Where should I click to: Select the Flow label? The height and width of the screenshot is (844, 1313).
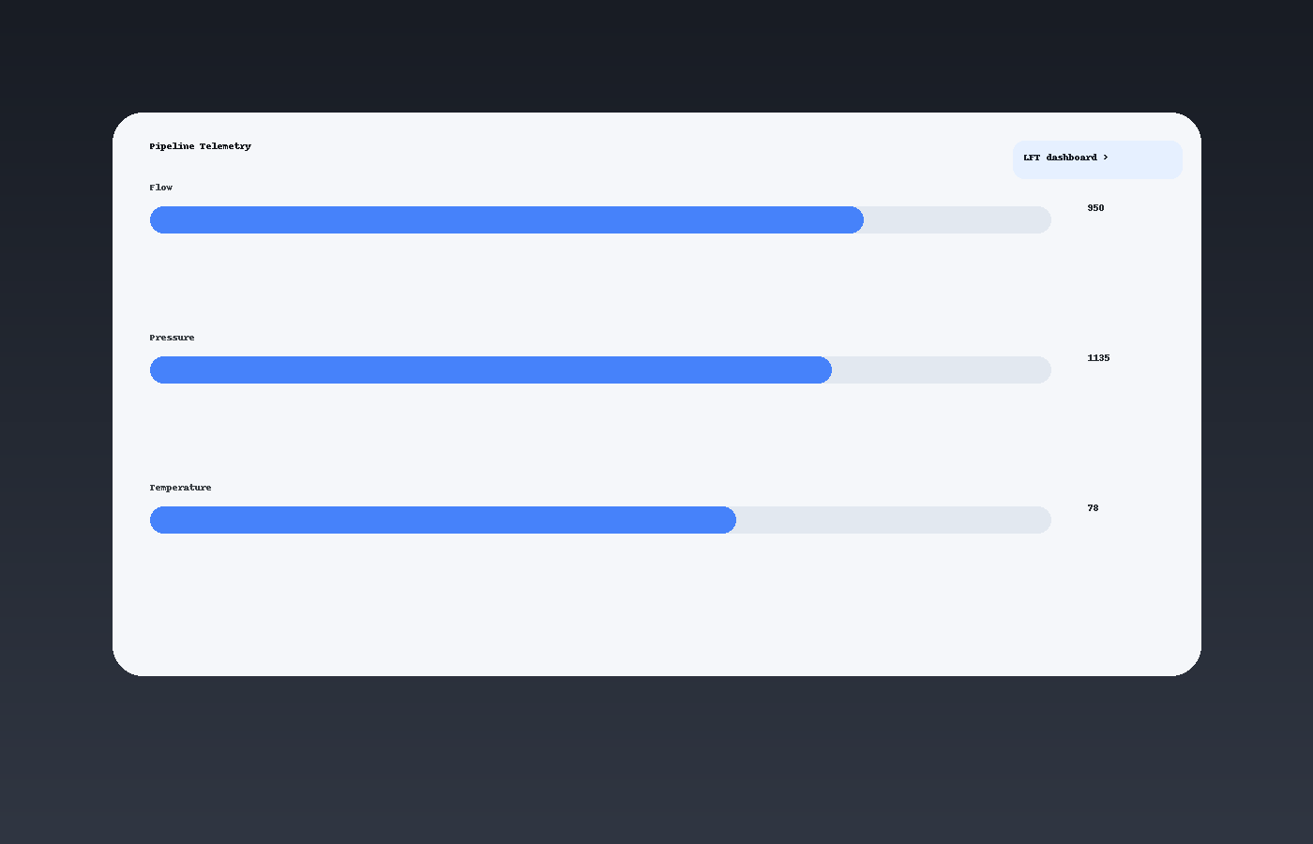tap(160, 188)
